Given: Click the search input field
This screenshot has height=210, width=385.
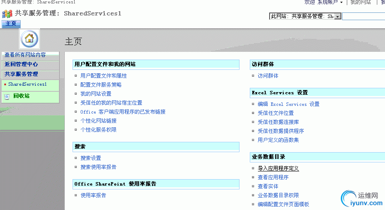Looking at the screenshot, I should coord(364,16).
